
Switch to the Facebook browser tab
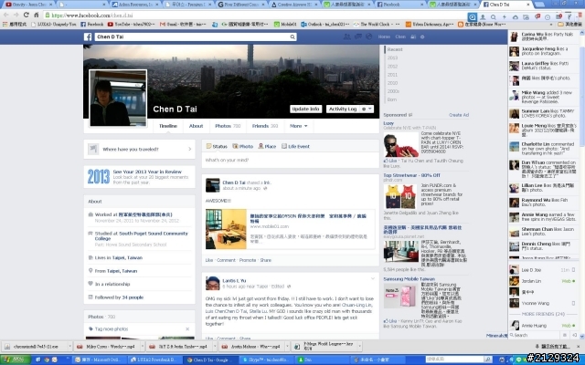click(x=399, y=5)
